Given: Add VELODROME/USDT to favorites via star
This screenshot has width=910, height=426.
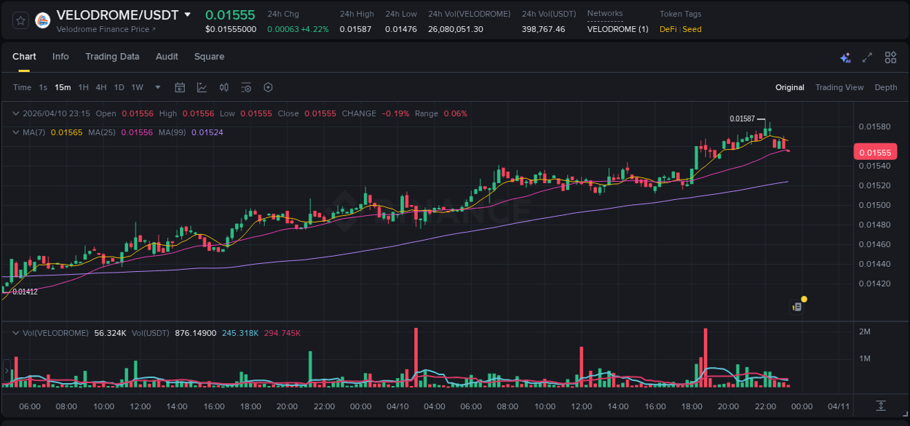Looking at the screenshot, I should 20,20.
